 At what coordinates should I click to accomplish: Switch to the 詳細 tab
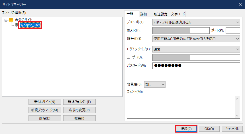144,14
